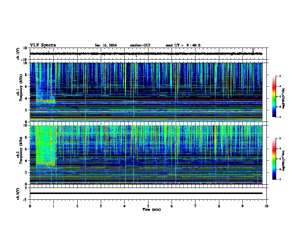300x231 pixels.
Task: Click time axis tick label "6"
Action: tap(172, 206)
